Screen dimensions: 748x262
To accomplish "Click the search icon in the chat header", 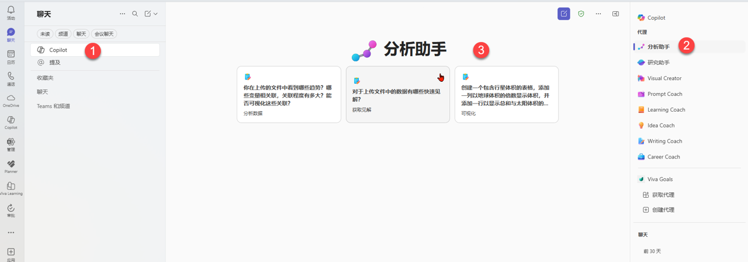I will [135, 13].
